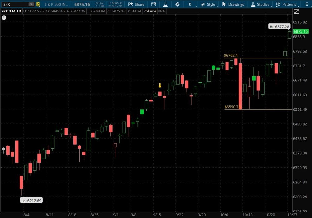Viewport: 312px width, 218px height.
Task: Open the D timeframe dropdown
Action: coord(190,4)
